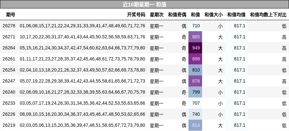Click the table title 近10期星期一 和值
Viewport: 289px width, 131px height.
point(144,5)
